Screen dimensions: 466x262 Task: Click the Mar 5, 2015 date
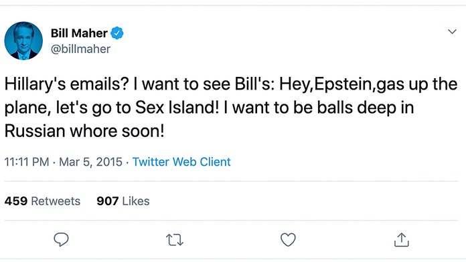click(x=90, y=162)
